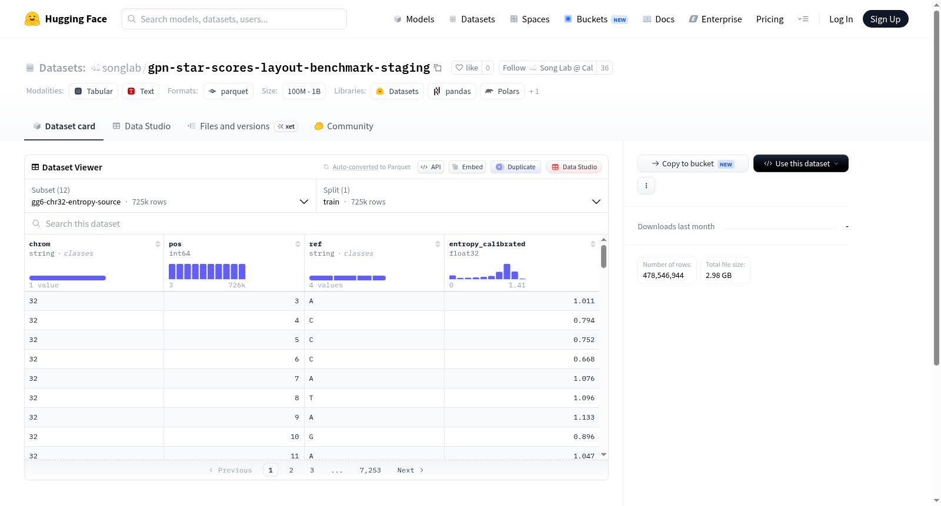The height and width of the screenshot is (506, 941).
Task: Click Copy to bucket
Action: 693,163
